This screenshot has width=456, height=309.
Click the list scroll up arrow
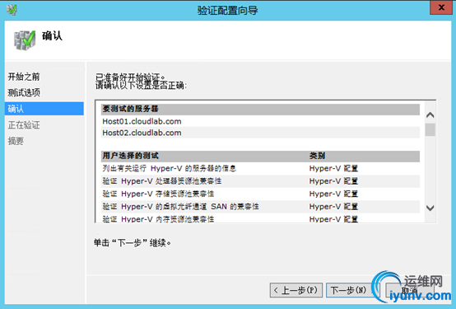tap(430, 115)
